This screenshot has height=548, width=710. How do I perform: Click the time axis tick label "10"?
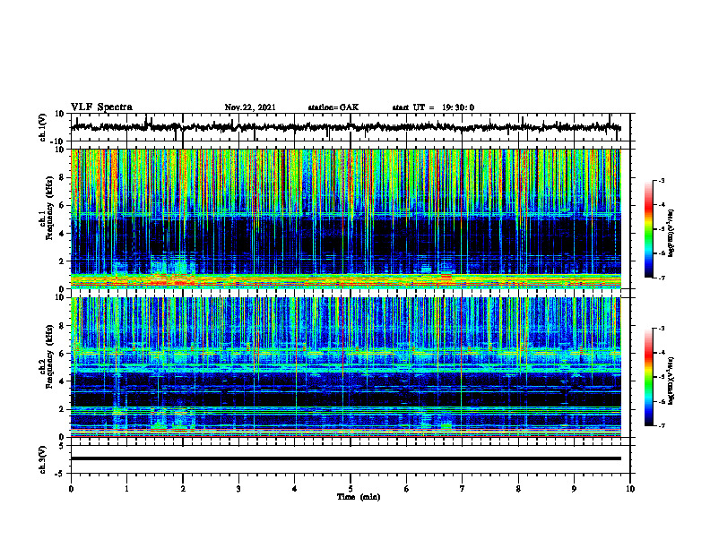pyautogui.click(x=630, y=489)
